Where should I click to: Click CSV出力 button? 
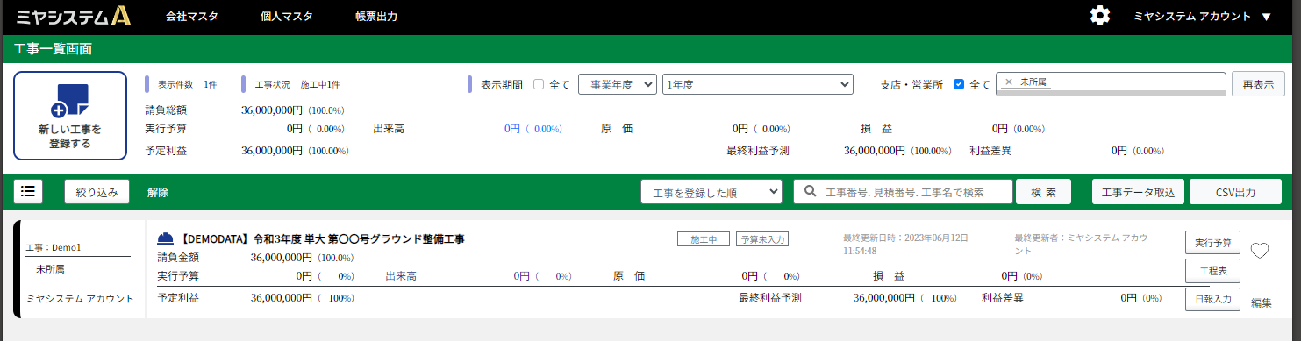[x=1235, y=192]
